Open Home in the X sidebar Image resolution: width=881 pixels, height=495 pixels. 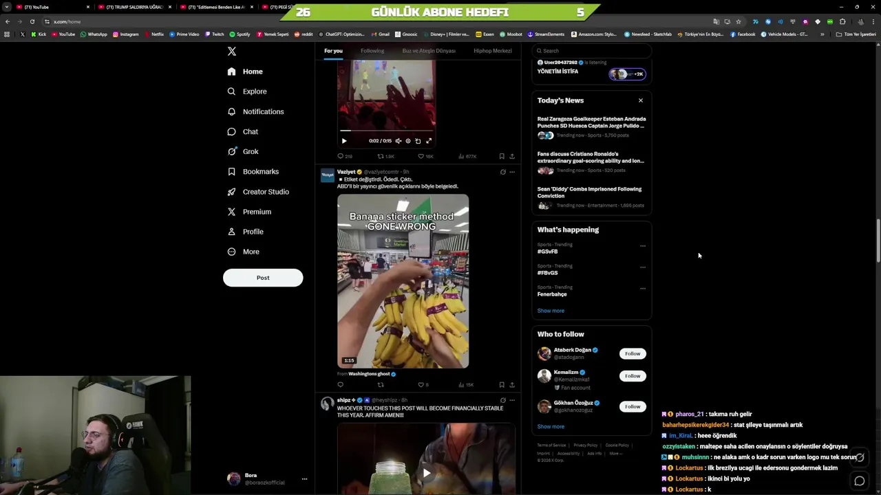click(x=245, y=71)
